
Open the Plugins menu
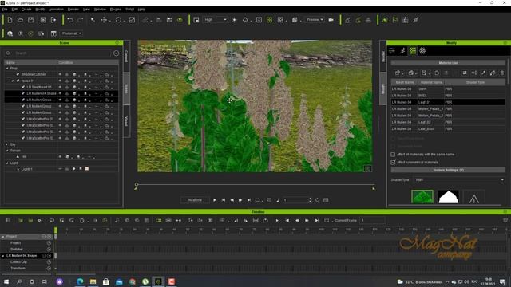pos(115,10)
